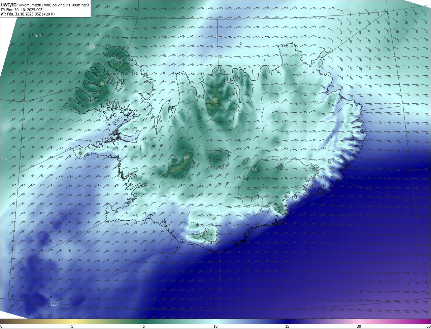
Task: Click the faint map value "11.5"
Action: pos(220,36)
